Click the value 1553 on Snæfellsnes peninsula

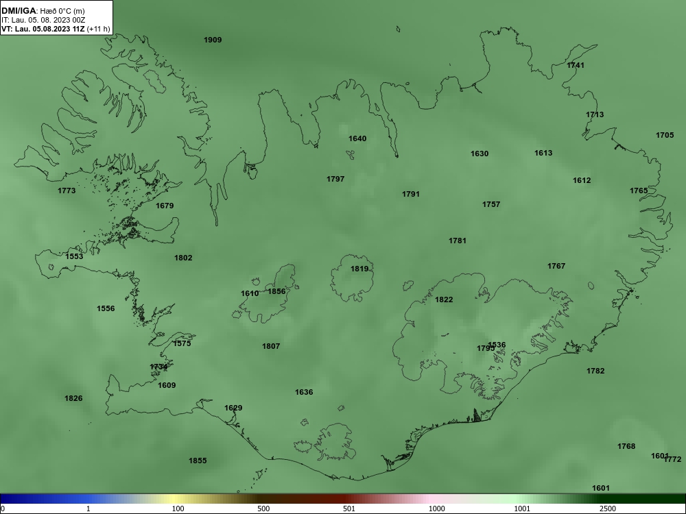[x=74, y=256]
